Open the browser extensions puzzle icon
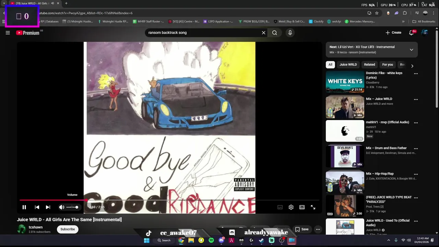 [x=405, y=13]
